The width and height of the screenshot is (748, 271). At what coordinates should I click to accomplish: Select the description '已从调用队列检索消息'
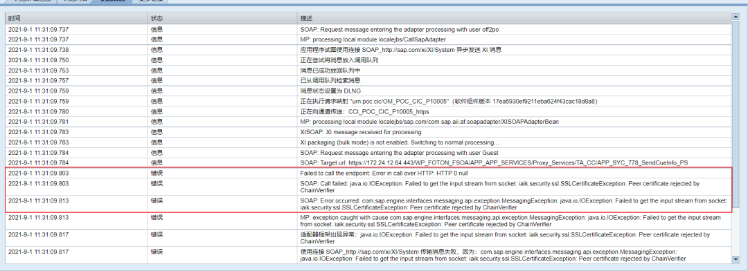(330, 80)
